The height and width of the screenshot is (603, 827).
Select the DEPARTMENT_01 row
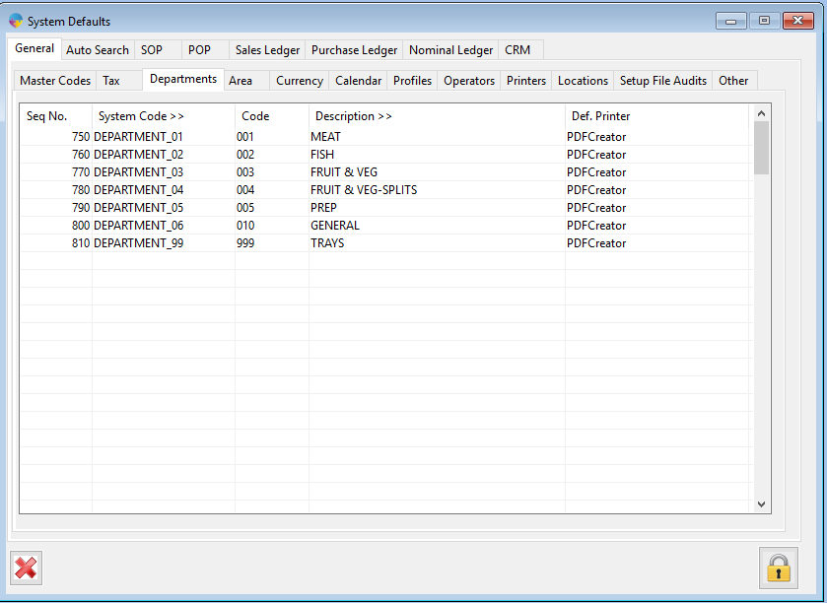(x=385, y=137)
